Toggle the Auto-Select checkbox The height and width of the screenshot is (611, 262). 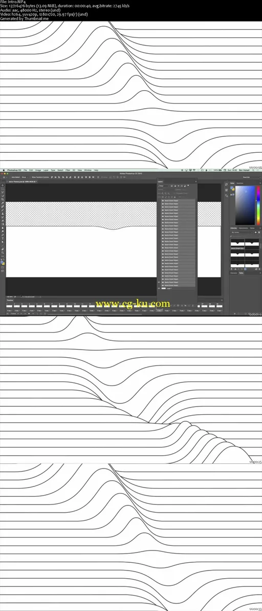[x=10, y=177]
